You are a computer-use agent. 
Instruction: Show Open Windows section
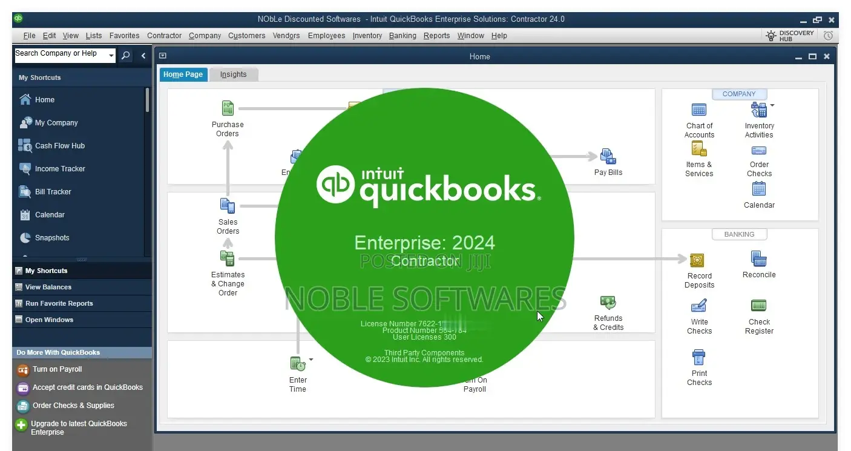click(x=82, y=320)
